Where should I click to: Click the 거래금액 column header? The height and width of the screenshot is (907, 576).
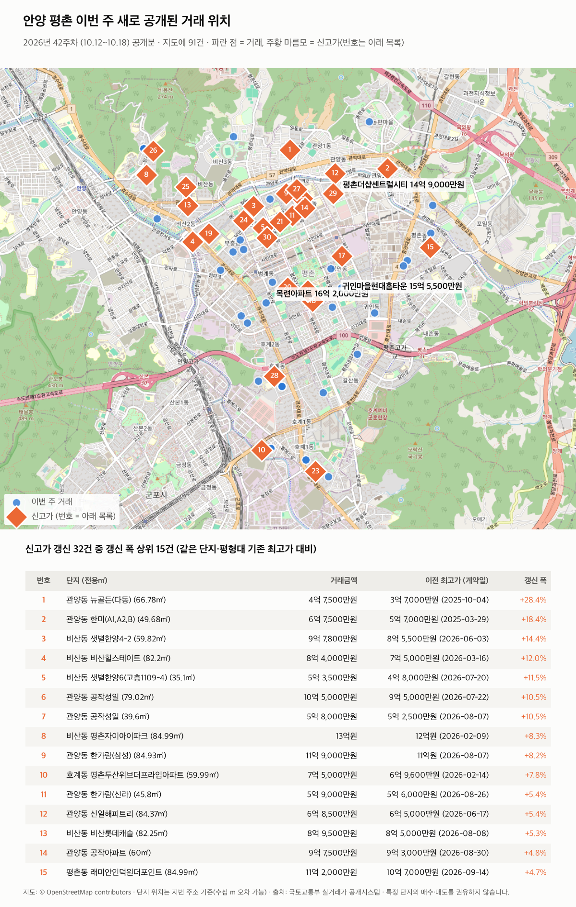(344, 580)
